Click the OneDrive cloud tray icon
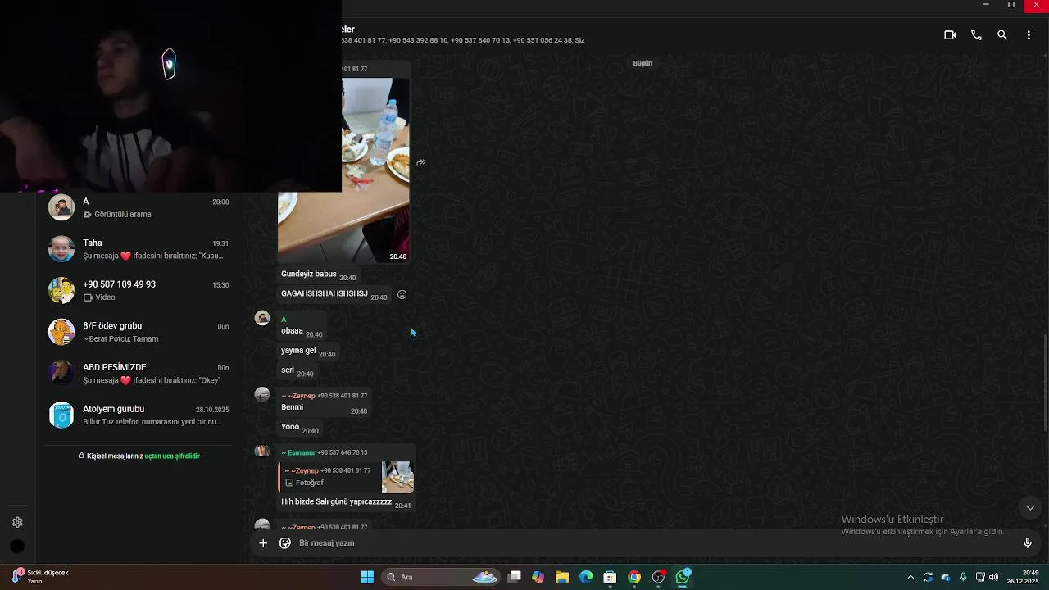Viewport: 1049px width, 590px height. tap(946, 577)
